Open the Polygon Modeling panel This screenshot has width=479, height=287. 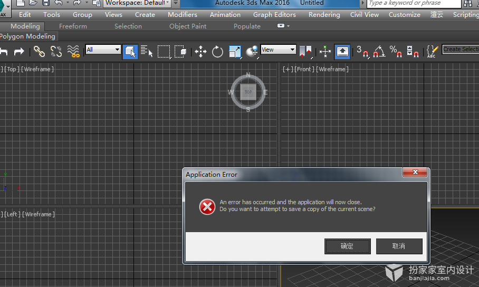click(28, 36)
